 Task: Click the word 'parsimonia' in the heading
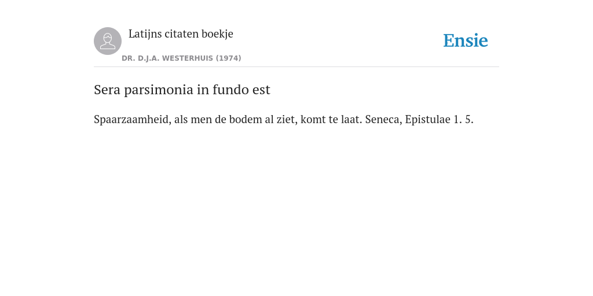tap(159, 90)
